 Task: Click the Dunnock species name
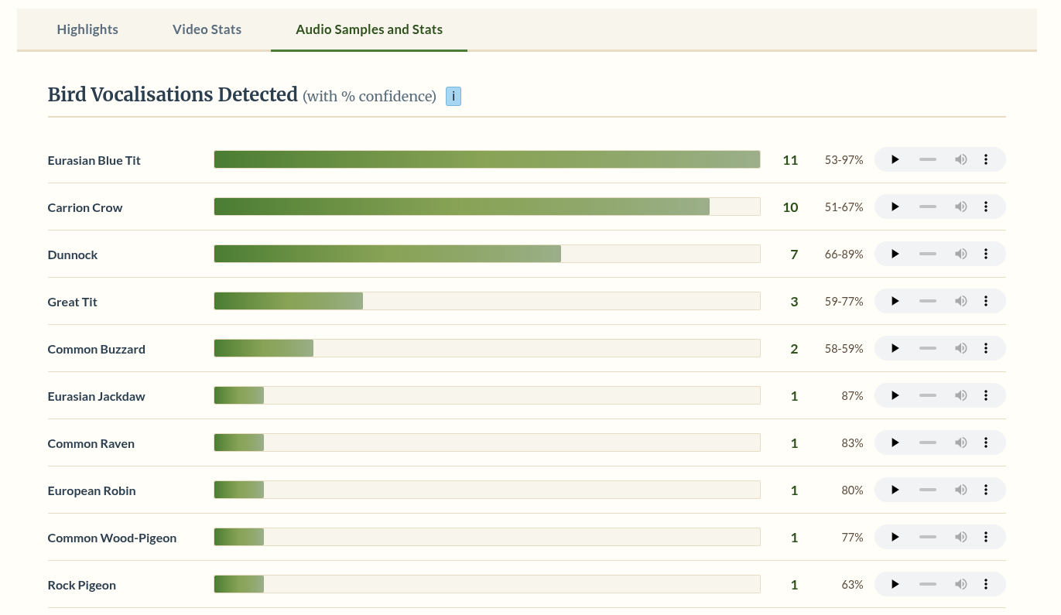tap(73, 255)
